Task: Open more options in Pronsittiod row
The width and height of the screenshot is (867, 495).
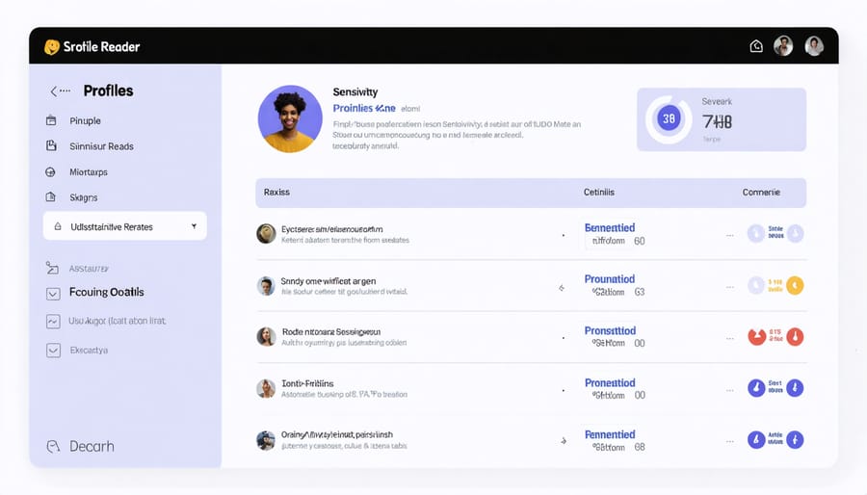Action: coord(730,338)
